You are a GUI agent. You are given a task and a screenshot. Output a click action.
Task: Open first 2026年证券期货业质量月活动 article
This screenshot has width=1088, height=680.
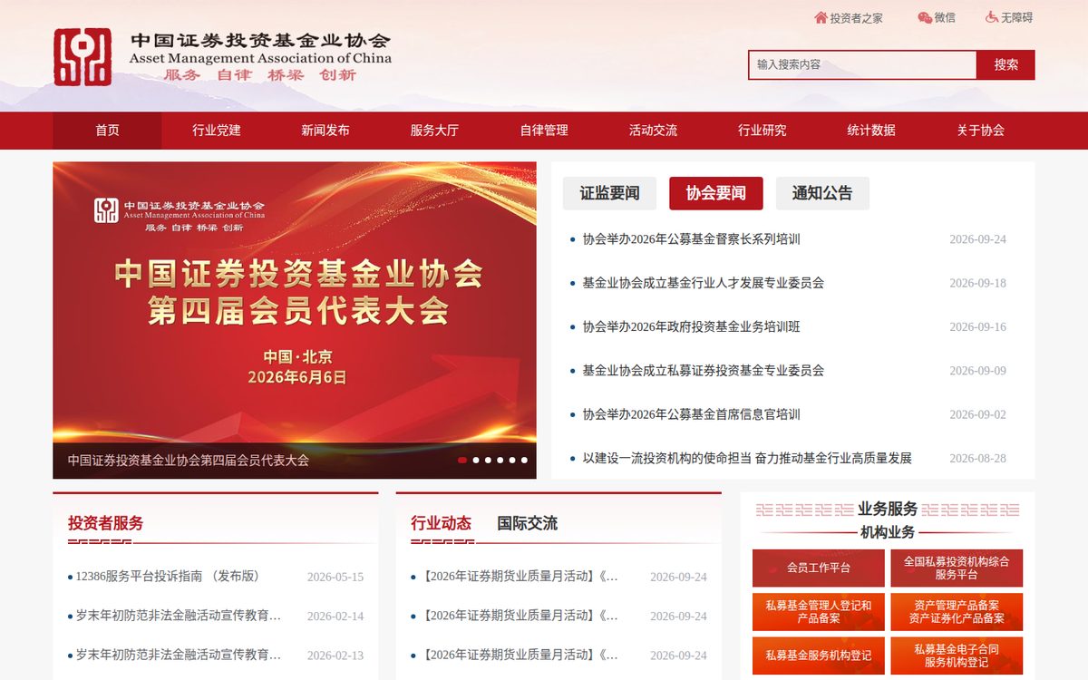(x=520, y=577)
